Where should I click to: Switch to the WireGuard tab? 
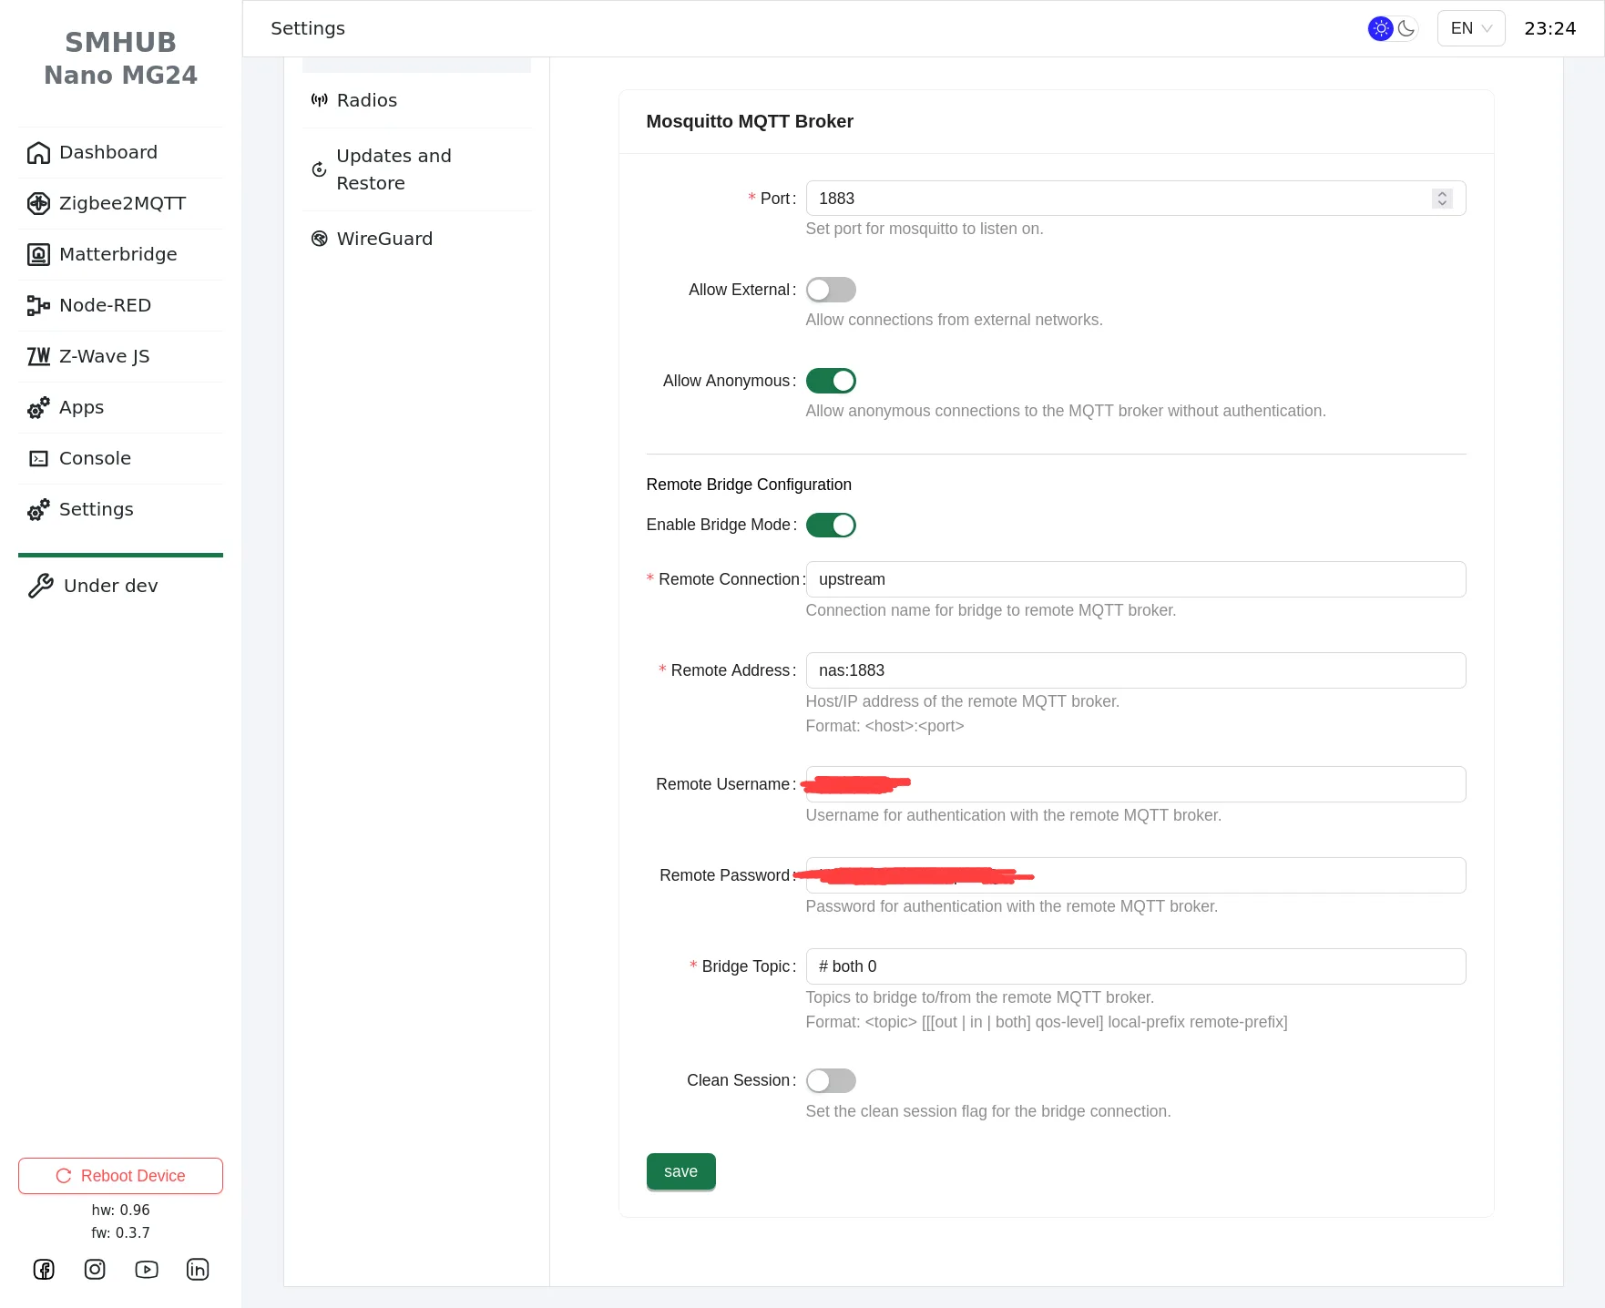(x=384, y=239)
